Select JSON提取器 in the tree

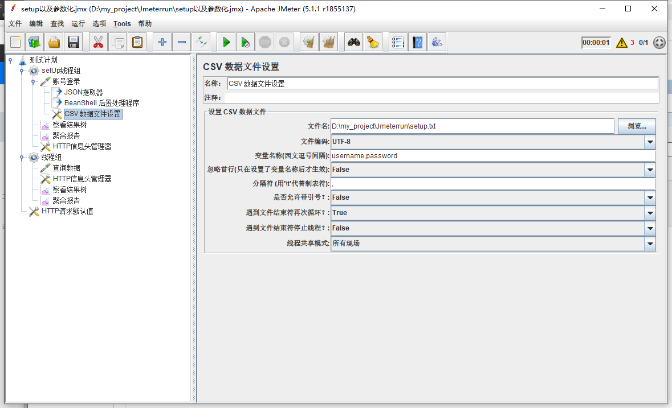coord(84,92)
